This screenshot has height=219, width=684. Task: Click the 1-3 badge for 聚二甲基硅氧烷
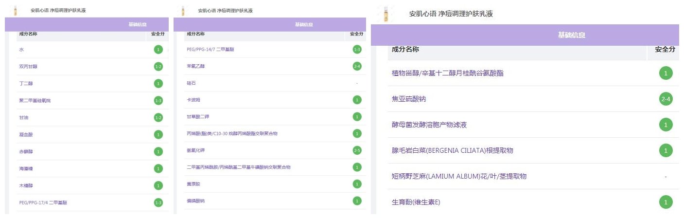click(x=158, y=101)
